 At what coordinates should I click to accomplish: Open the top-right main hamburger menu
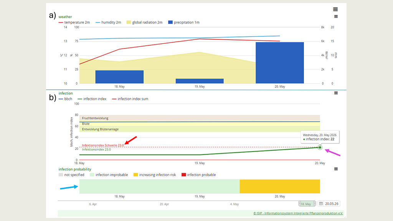(x=335, y=9)
